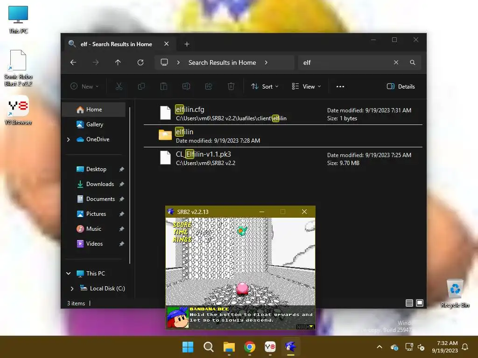Click the PC icon in address bar

coord(164,62)
